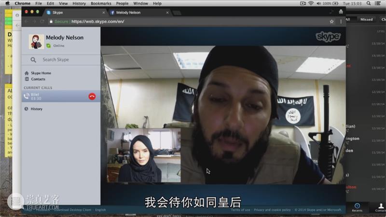386x217 pixels.
Task: Open the Window menu
Action: (x=140, y=3)
